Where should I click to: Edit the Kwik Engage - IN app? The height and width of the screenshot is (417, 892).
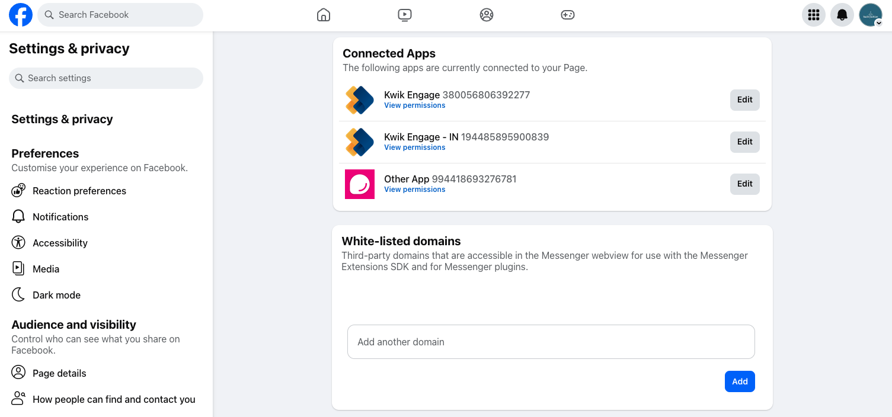point(745,142)
